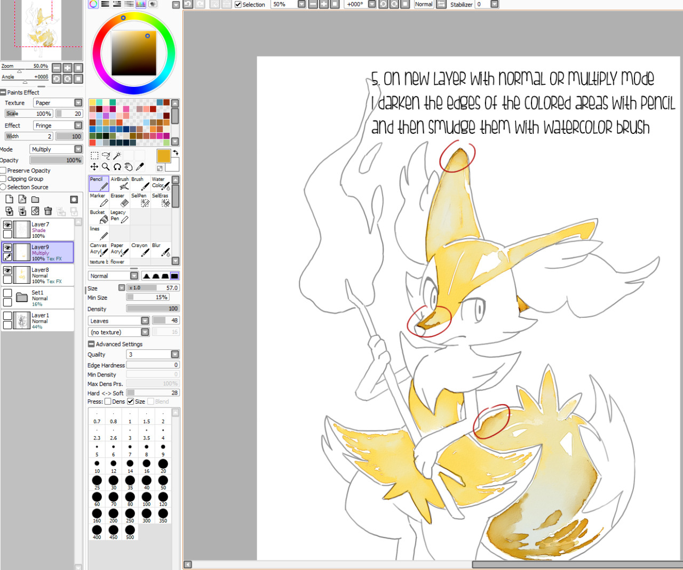Select the Bucket fill tool
This screenshot has height=570, width=683.
[99, 216]
